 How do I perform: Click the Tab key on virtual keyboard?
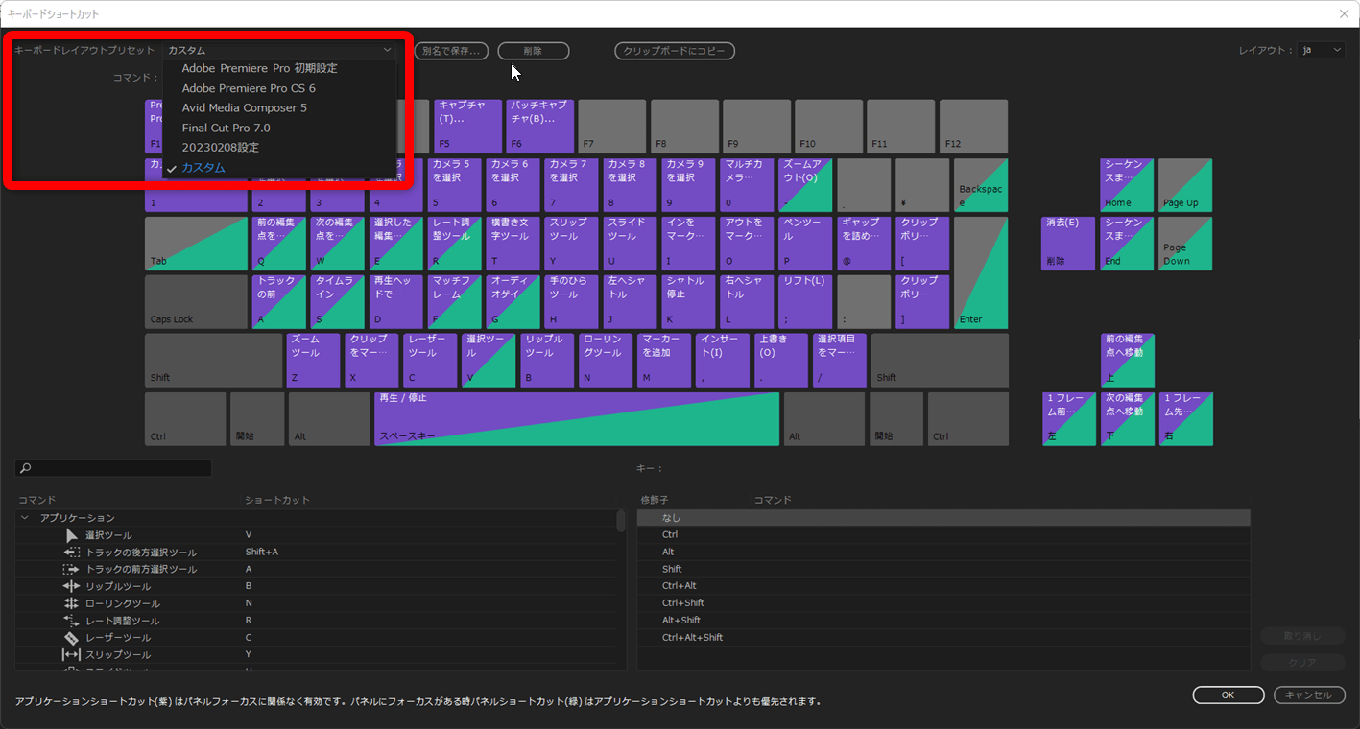(x=196, y=244)
